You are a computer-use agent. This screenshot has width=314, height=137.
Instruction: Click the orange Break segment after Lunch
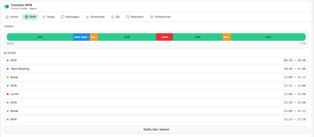[x=227, y=37]
